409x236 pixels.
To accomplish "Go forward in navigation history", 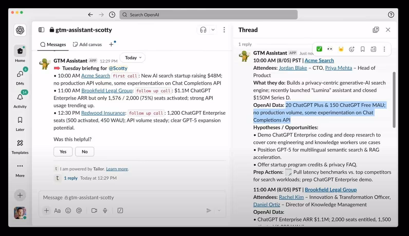I will (x=101, y=15).
